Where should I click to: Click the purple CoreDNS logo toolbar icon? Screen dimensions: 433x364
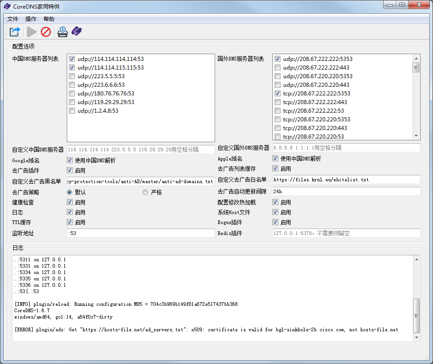click(x=77, y=31)
